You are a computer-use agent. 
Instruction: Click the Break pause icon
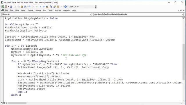[40, 7]
